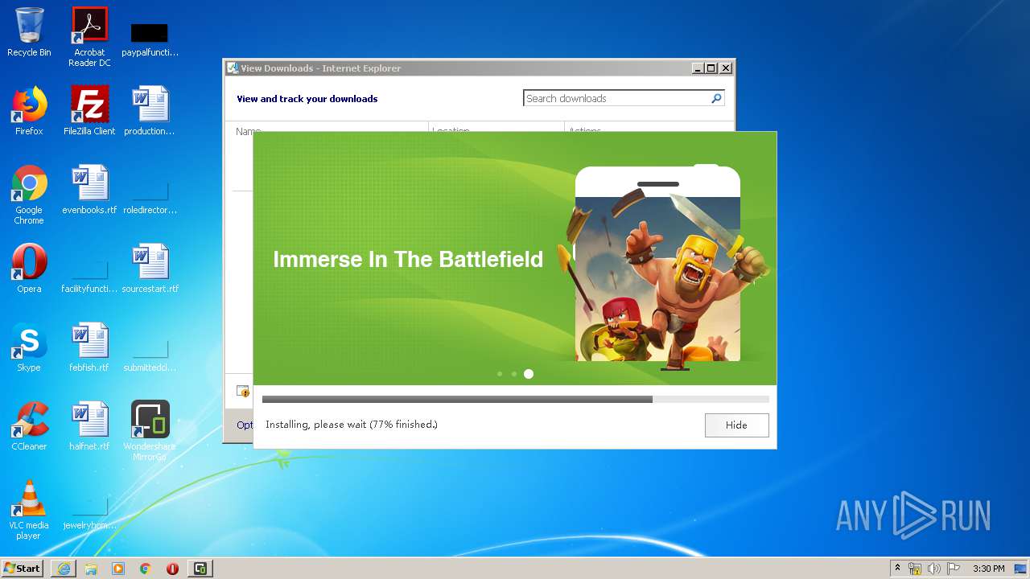Viewport: 1030px width, 579px height.
Task: Launch Google Chrome desktop shortcut
Action: pyautogui.click(x=29, y=195)
